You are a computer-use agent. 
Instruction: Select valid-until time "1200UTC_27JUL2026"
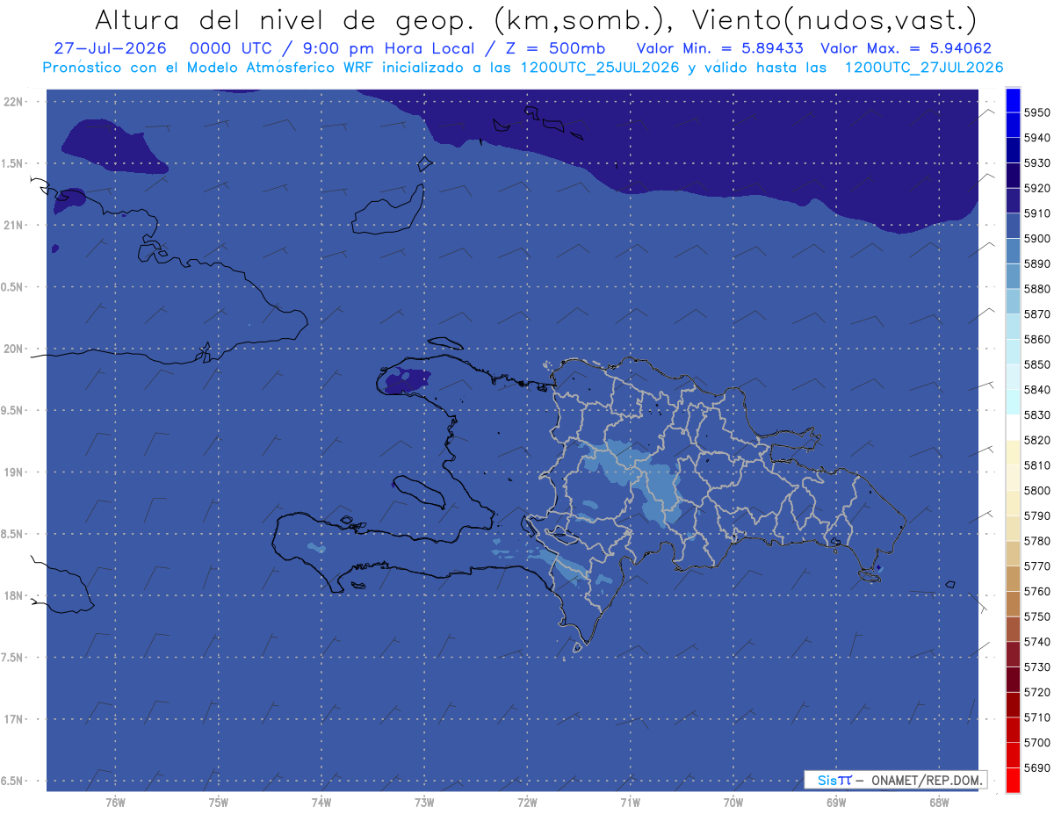point(924,68)
